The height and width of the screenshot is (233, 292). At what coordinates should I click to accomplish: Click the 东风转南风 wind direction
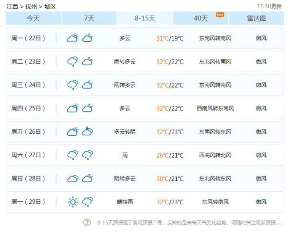point(215,202)
